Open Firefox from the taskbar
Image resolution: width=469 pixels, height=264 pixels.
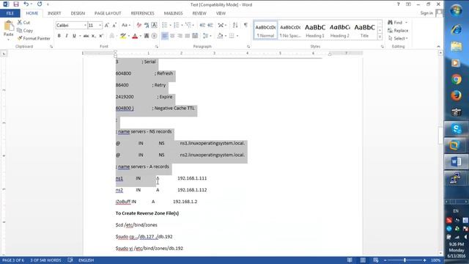point(456,96)
